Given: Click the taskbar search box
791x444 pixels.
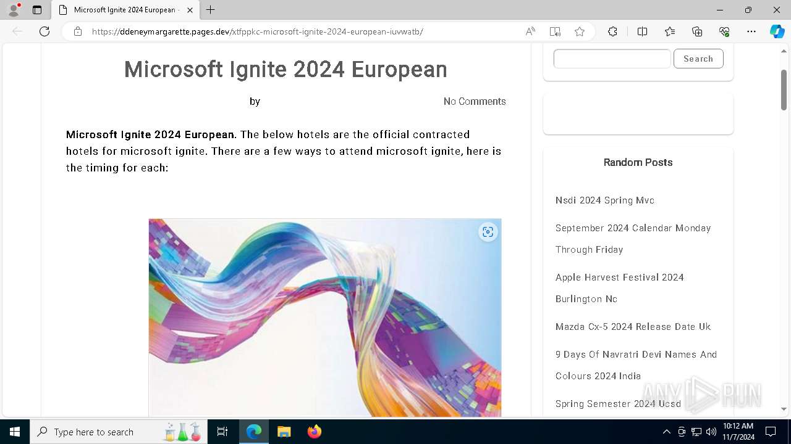Looking at the screenshot, I should click(x=120, y=432).
